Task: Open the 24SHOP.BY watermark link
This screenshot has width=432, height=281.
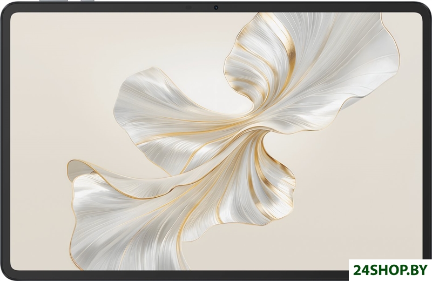Action: 389,269
